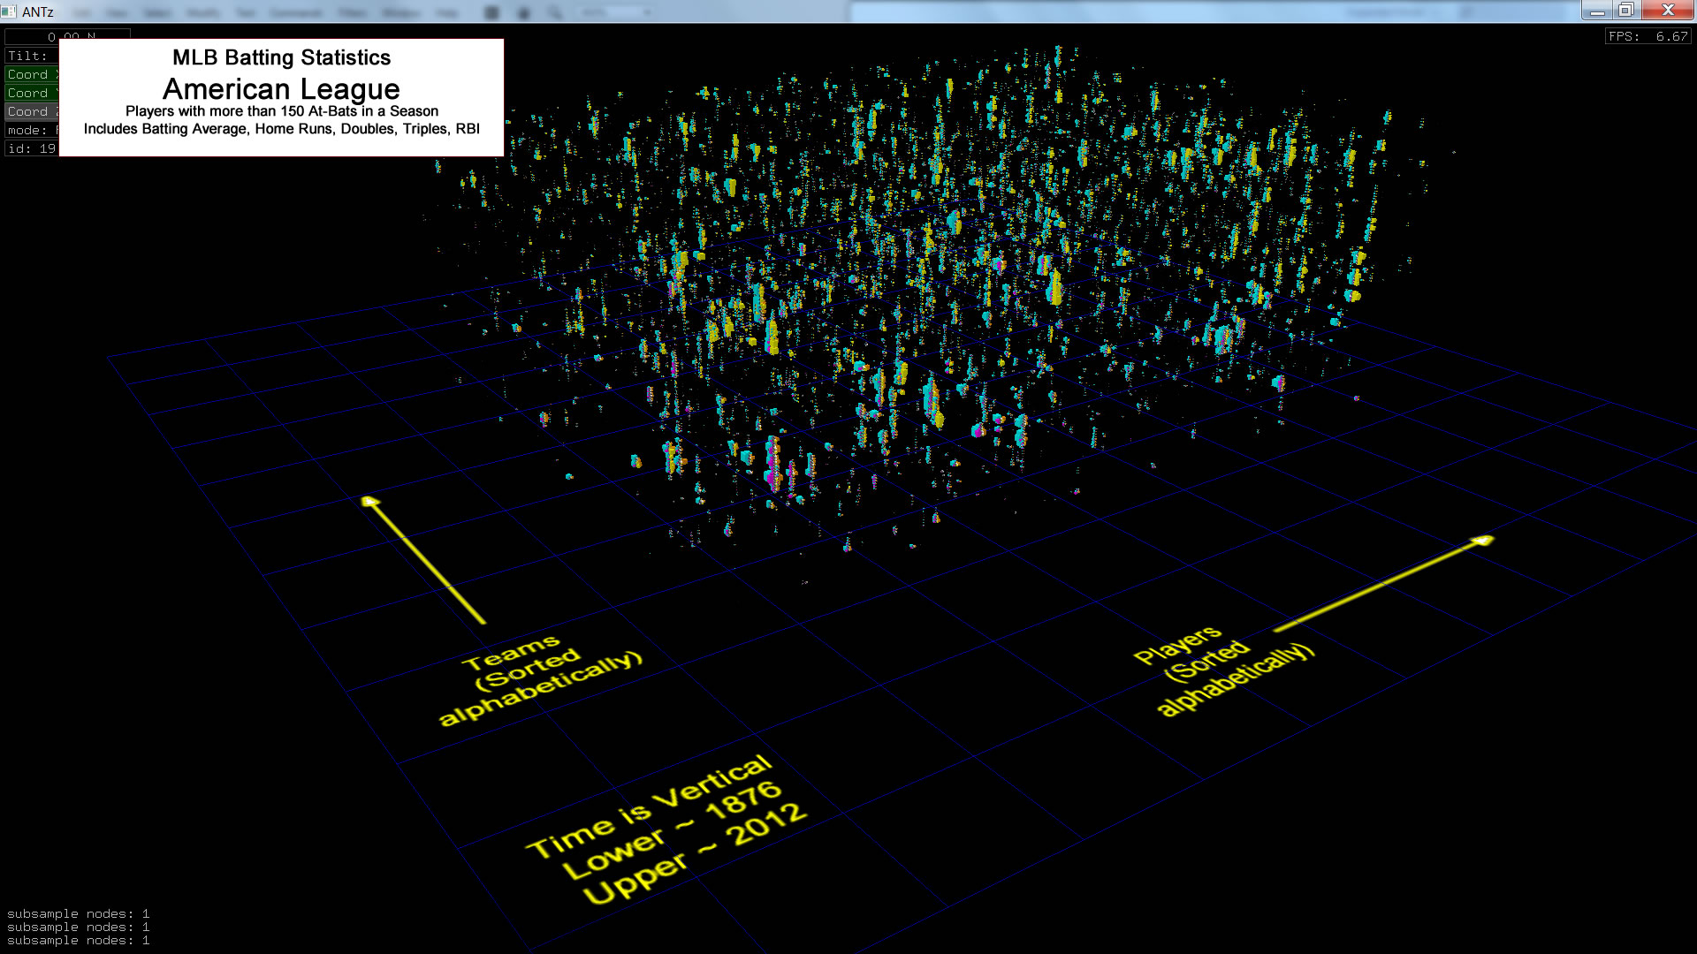Click the FPS counter display
The height and width of the screenshot is (954, 1697).
[x=1648, y=36]
